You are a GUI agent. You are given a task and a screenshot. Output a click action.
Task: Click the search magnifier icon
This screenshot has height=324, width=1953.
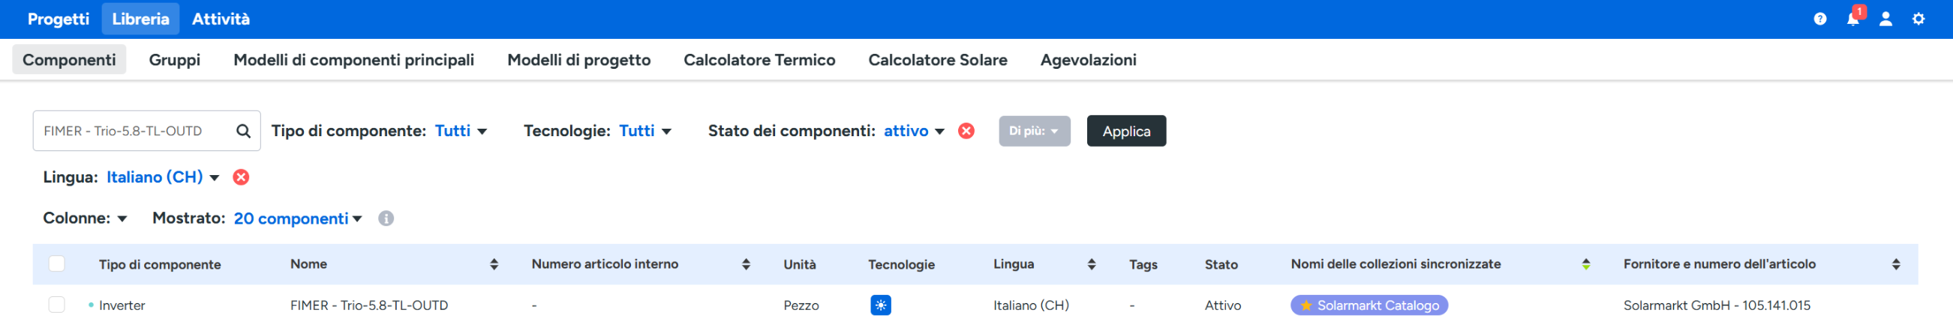tap(242, 132)
